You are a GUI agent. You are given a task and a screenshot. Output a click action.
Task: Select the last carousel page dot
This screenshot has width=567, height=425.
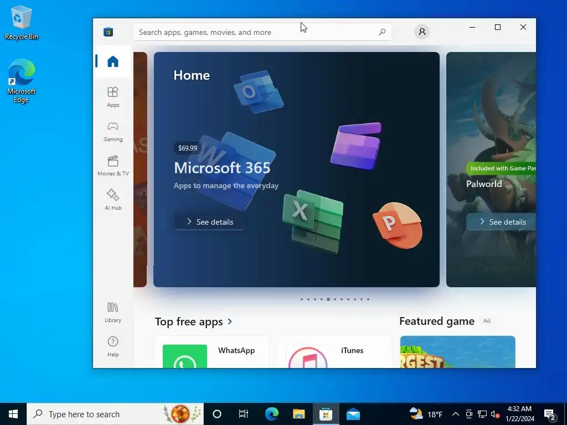point(368,299)
